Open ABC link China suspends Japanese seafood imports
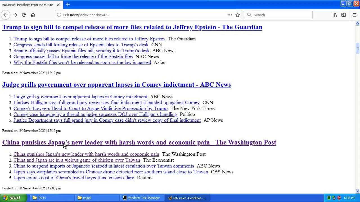 [x=104, y=166]
